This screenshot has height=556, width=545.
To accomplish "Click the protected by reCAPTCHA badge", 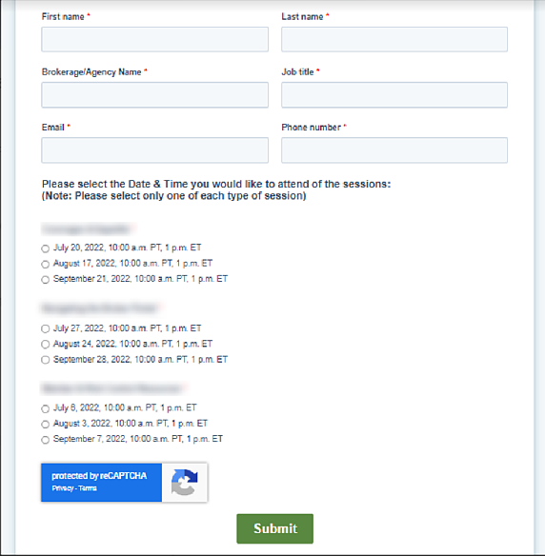I will pyautogui.click(x=124, y=483).
